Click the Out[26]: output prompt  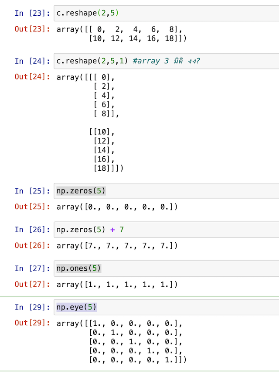(33, 245)
